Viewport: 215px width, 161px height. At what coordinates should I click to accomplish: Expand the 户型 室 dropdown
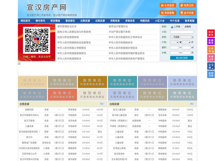point(174,42)
